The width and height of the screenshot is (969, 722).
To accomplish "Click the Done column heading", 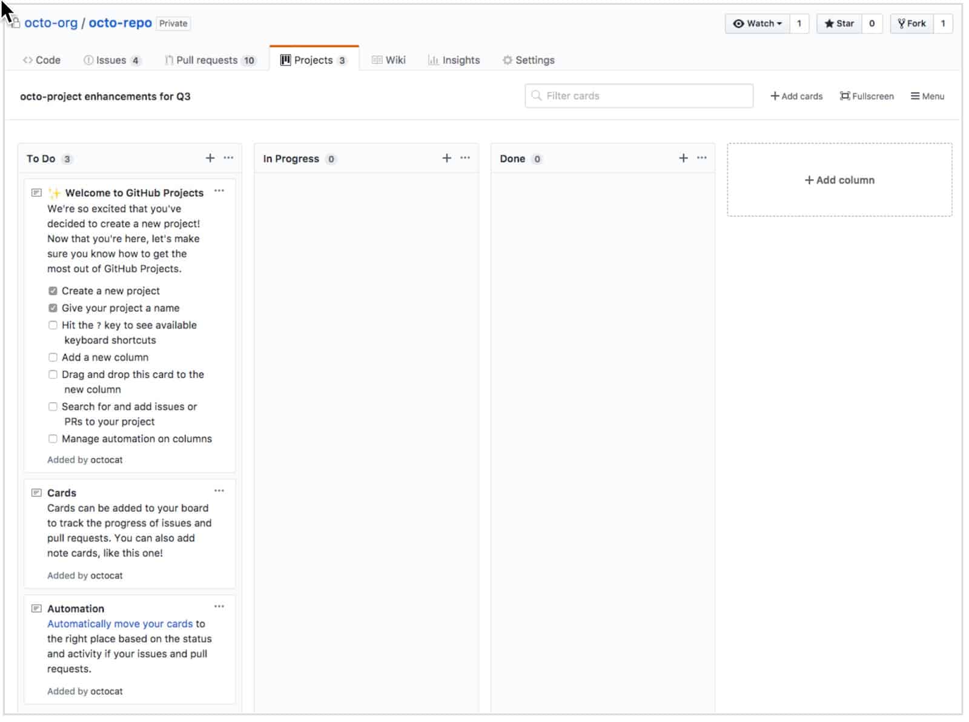I will point(512,159).
